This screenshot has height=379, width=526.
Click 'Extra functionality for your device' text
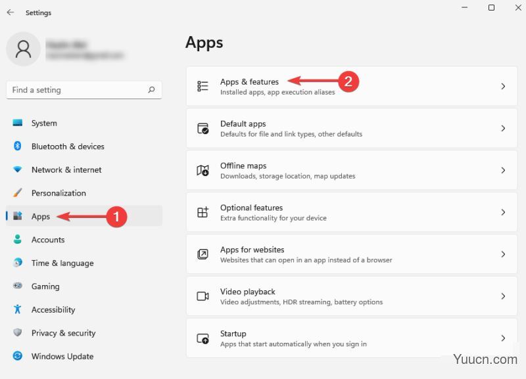pyautogui.click(x=273, y=218)
